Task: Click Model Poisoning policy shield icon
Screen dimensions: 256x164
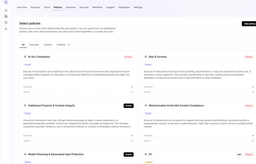Action: click(25, 154)
